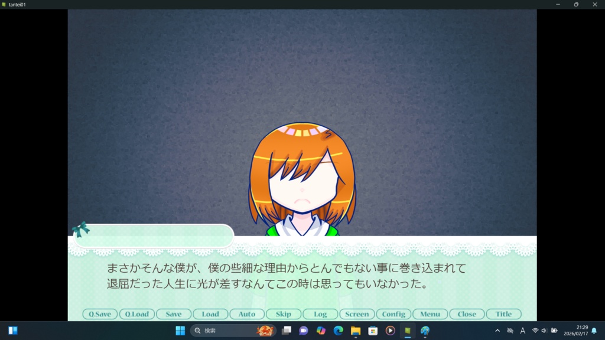Open the Microsoft Store
The image size is (605, 340).
(374, 329)
